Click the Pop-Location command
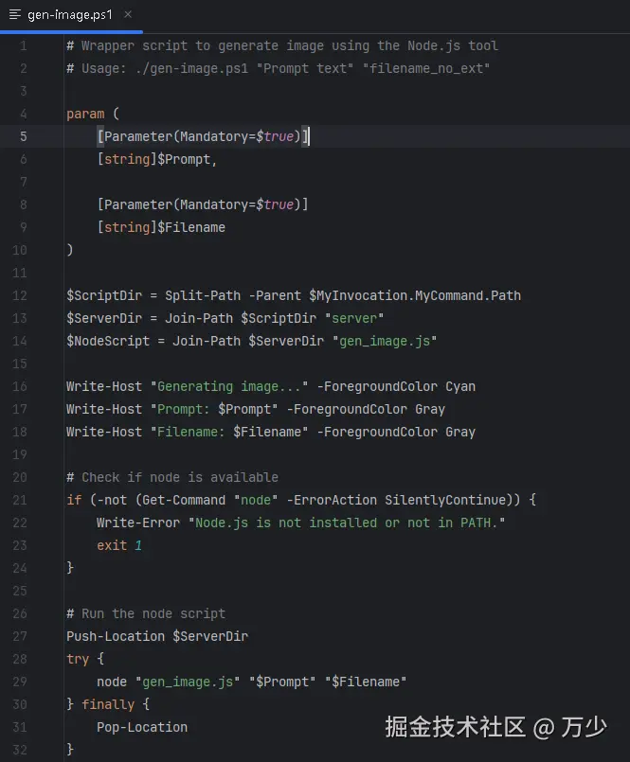 [142, 727]
